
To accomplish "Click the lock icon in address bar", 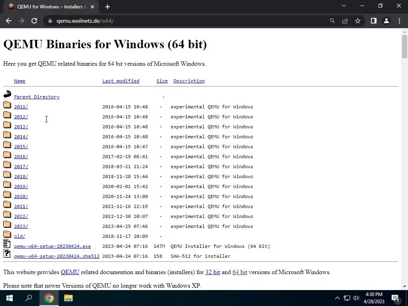I will (50, 21).
